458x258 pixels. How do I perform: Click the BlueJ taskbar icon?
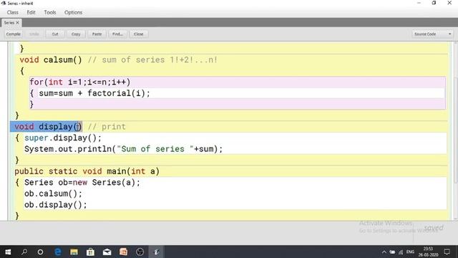[x=157, y=252]
